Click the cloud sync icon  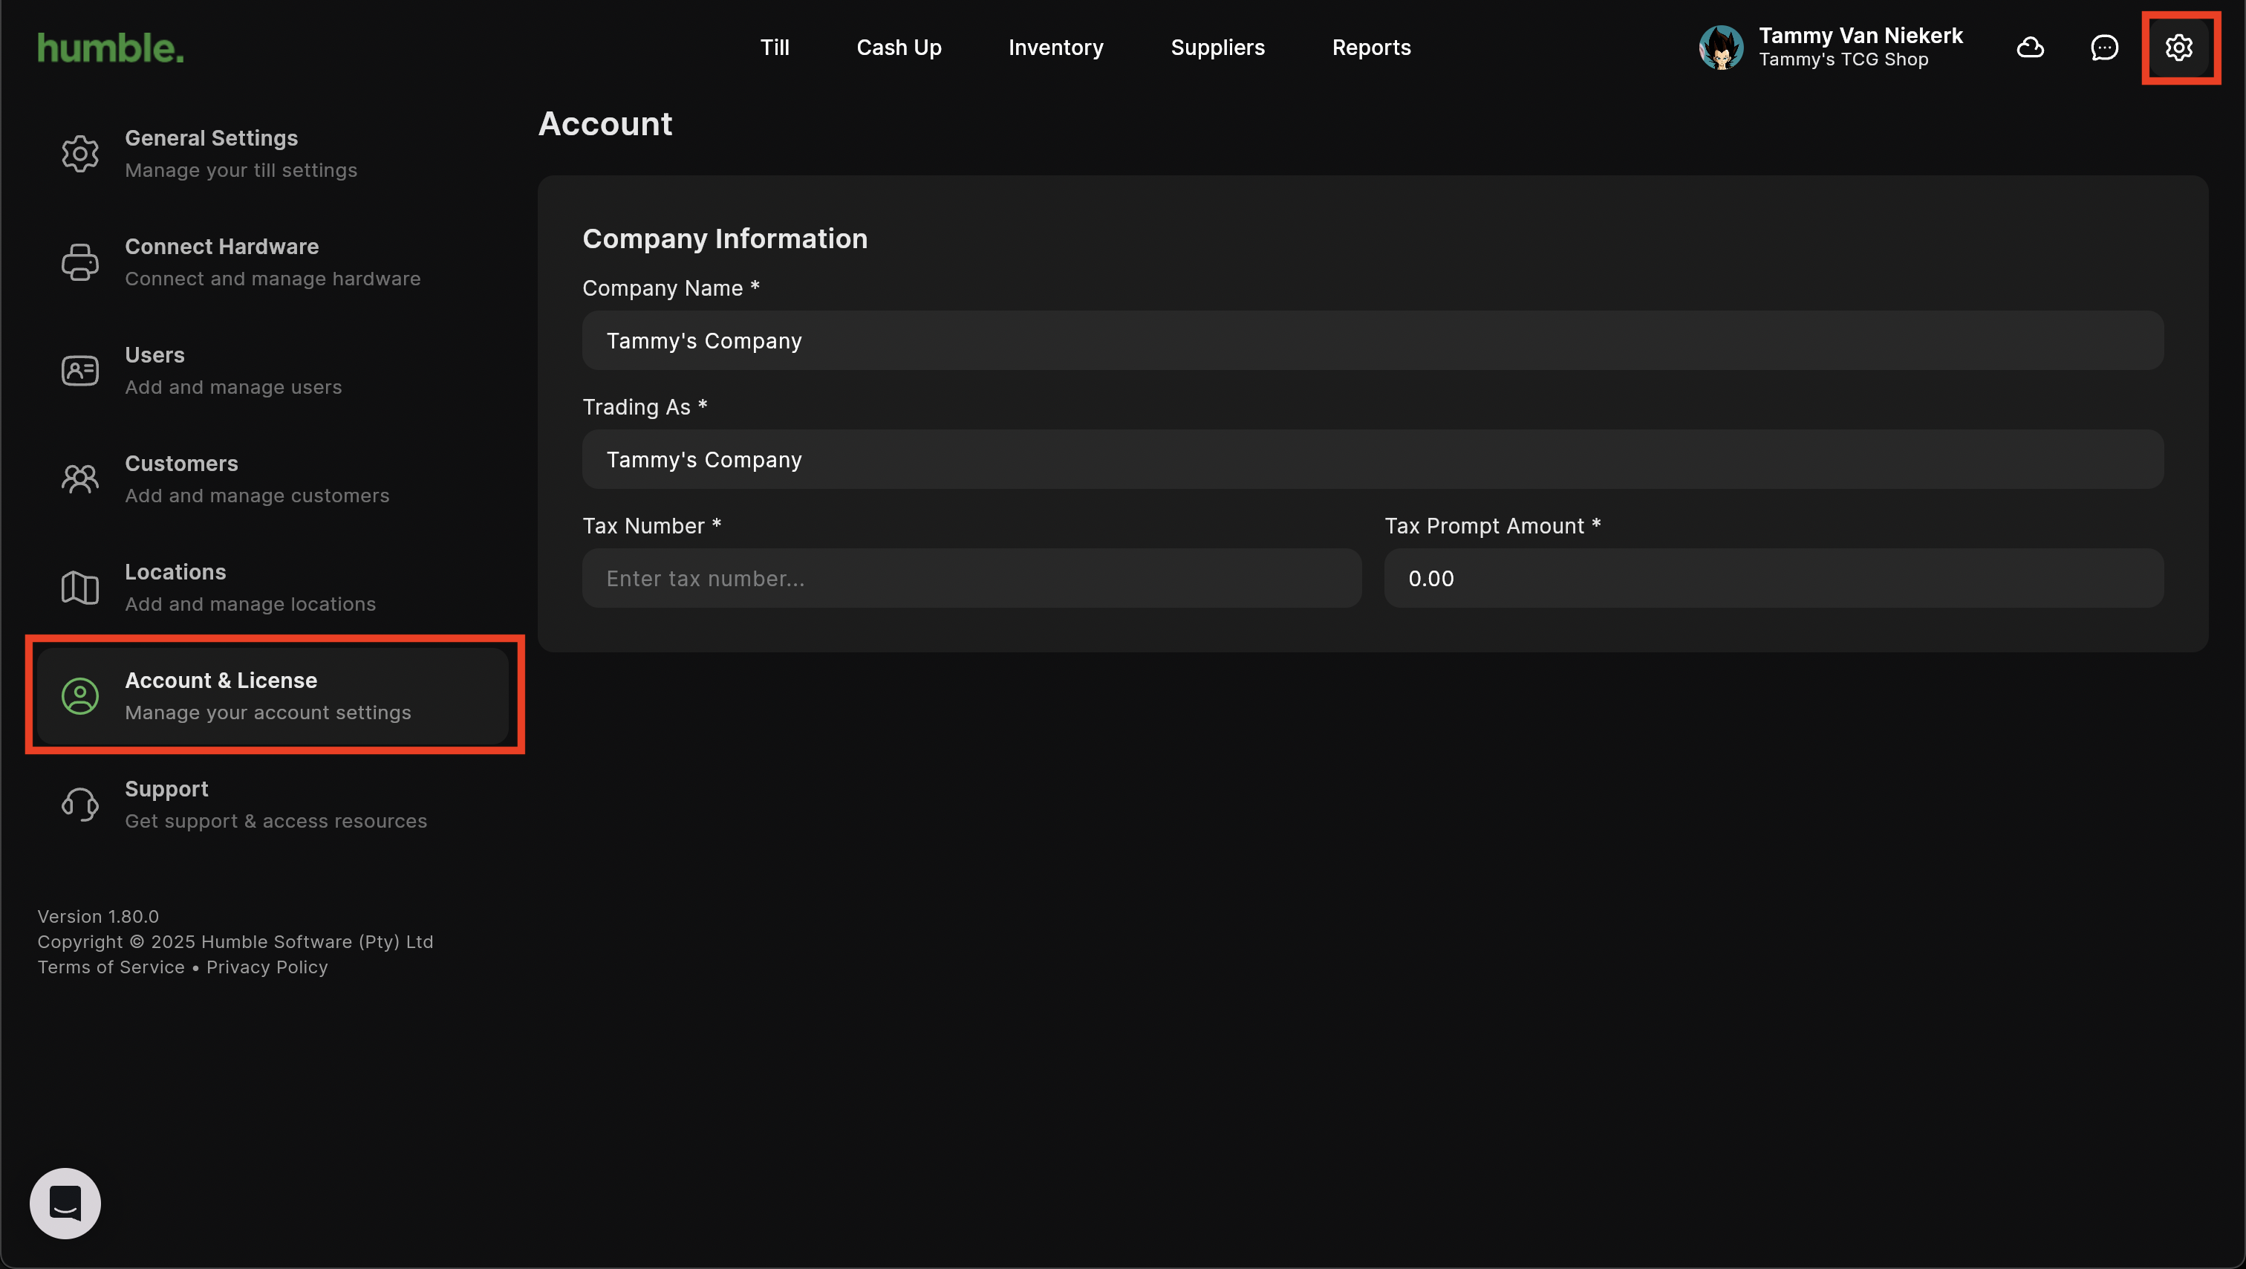(2030, 47)
